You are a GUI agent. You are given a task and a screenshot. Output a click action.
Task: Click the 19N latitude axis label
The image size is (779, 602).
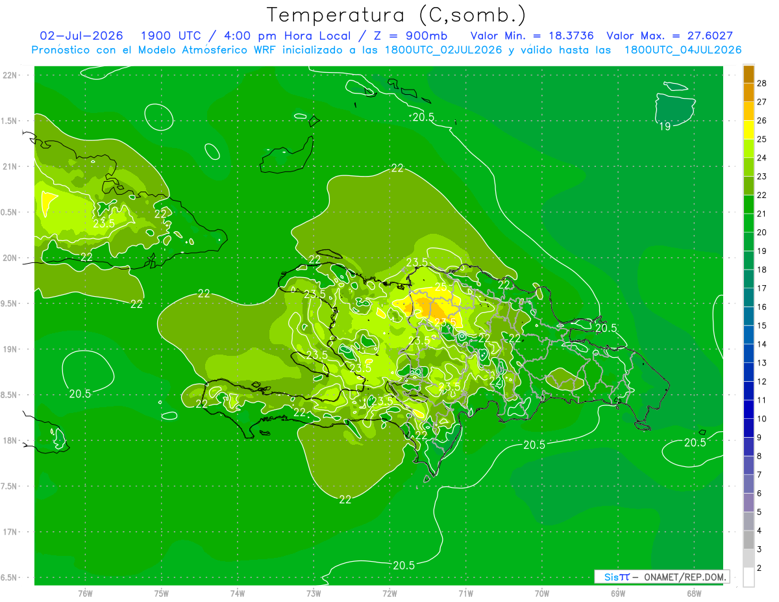click(9, 349)
